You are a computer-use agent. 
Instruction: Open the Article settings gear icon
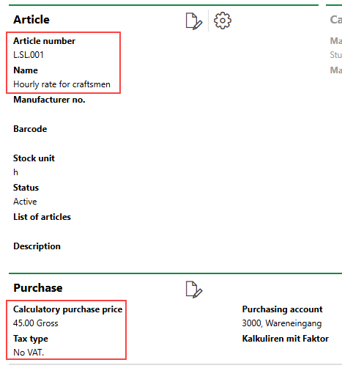click(223, 21)
